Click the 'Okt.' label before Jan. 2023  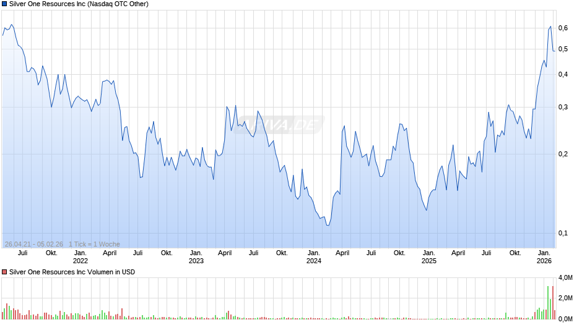(167, 253)
